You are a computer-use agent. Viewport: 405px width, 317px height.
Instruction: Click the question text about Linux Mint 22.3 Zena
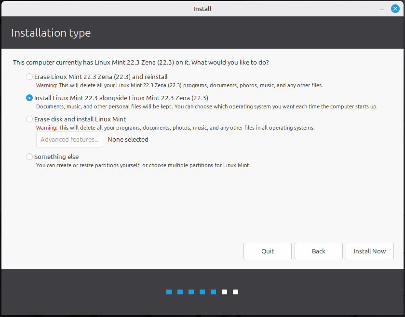141,63
